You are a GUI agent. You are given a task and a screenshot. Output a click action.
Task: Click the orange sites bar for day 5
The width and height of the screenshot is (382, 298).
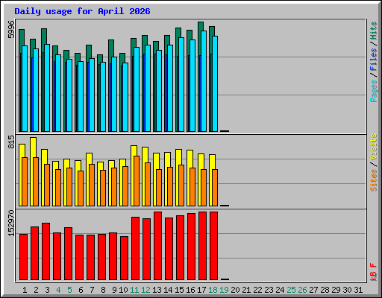[69, 187]
